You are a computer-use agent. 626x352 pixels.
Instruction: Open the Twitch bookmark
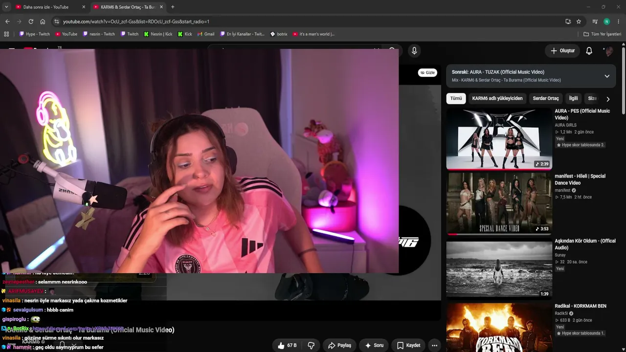[129, 34]
